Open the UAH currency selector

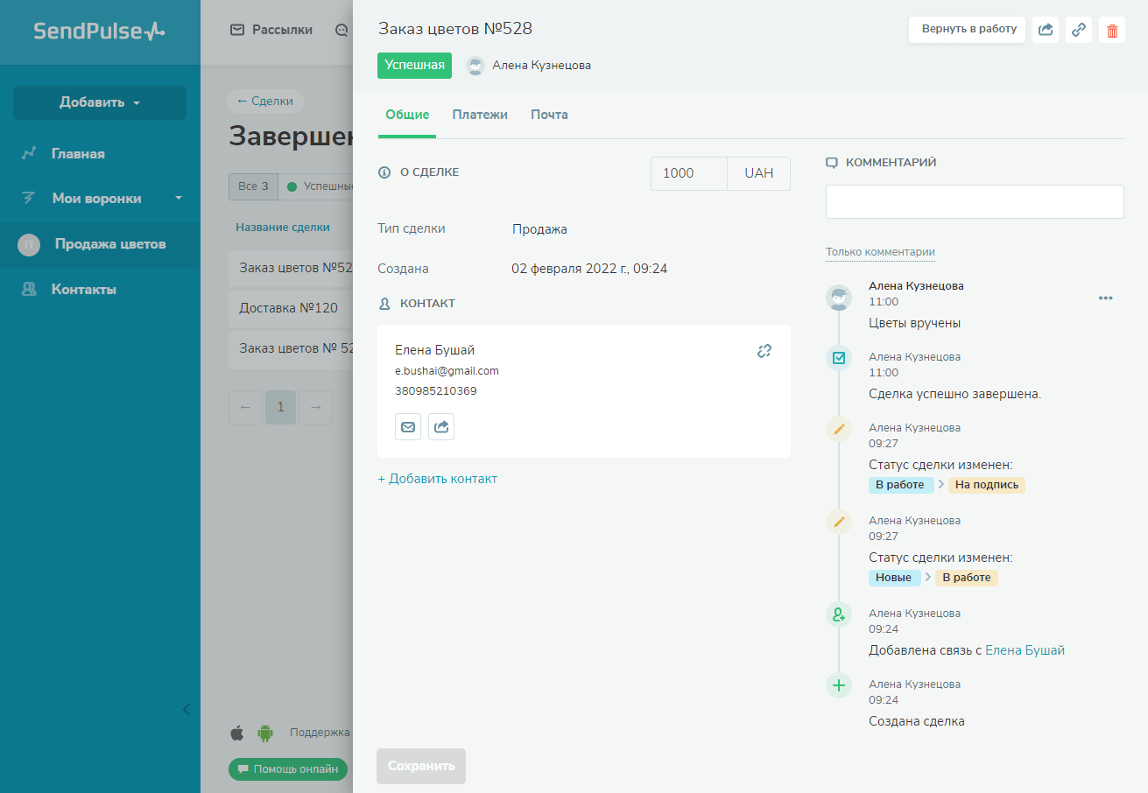(x=758, y=173)
